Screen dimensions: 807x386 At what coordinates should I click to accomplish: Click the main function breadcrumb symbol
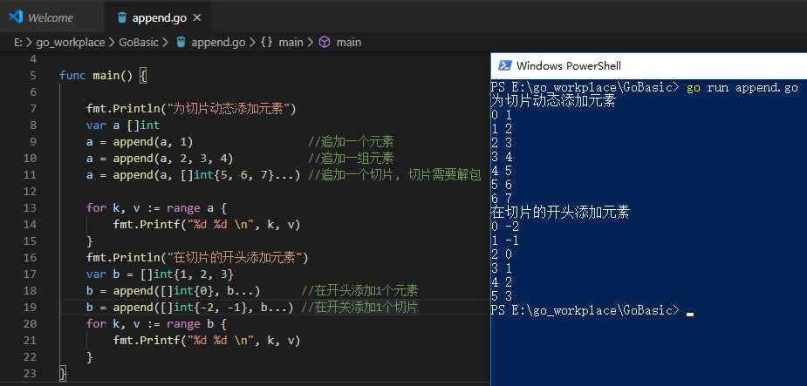pyautogui.click(x=348, y=42)
